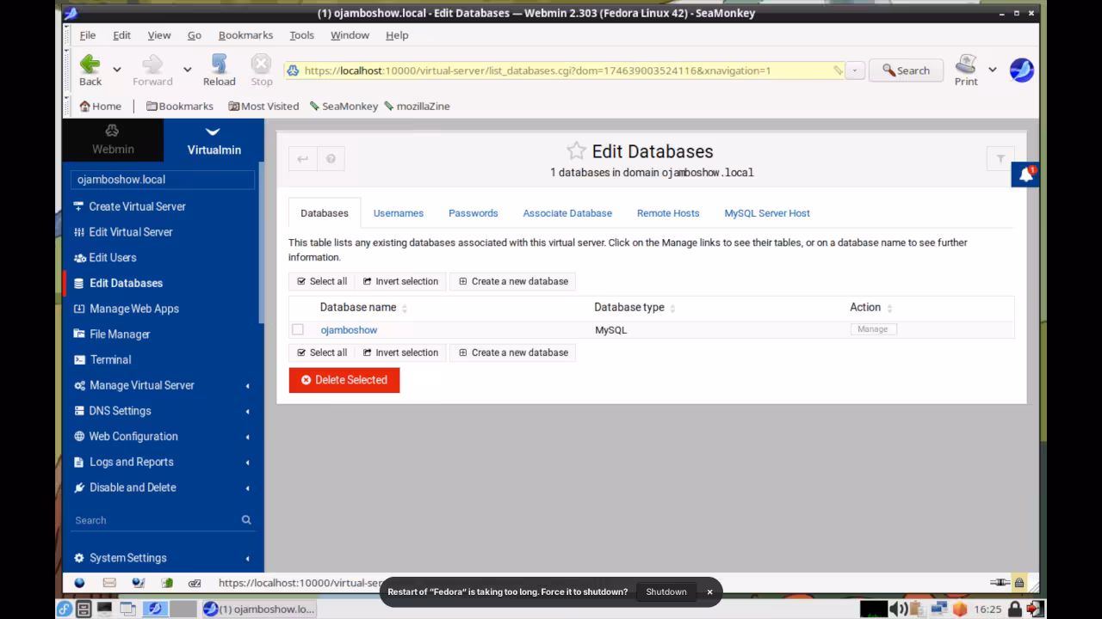Click the Forward navigation arrow
The image size is (1102, 619).
point(152,64)
